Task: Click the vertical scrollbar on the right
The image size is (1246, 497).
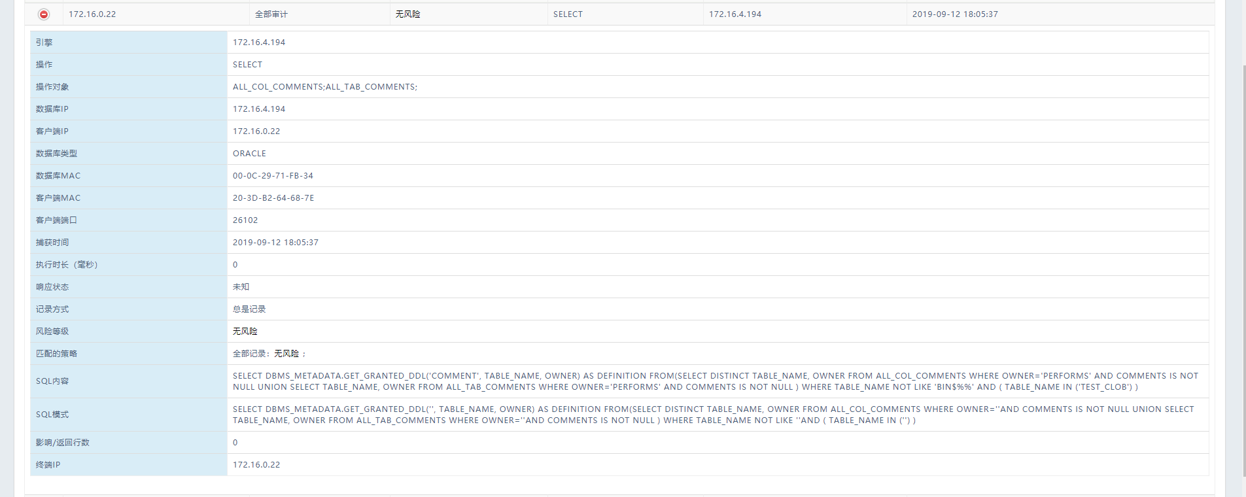Action: tap(1243, 262)
